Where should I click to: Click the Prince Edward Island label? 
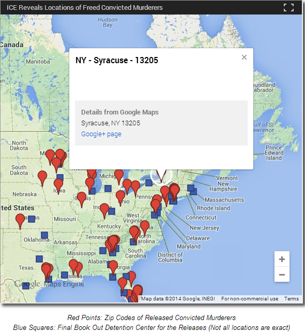point(273,153)
